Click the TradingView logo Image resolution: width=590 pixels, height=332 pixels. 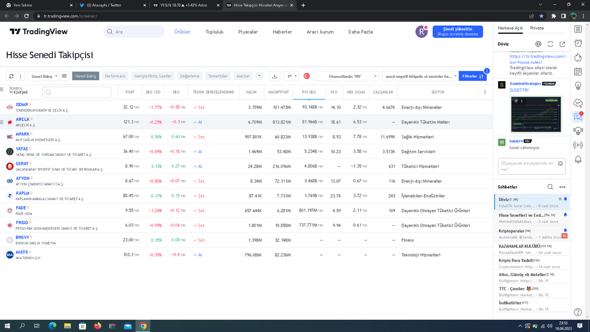[x=39, y=31]
